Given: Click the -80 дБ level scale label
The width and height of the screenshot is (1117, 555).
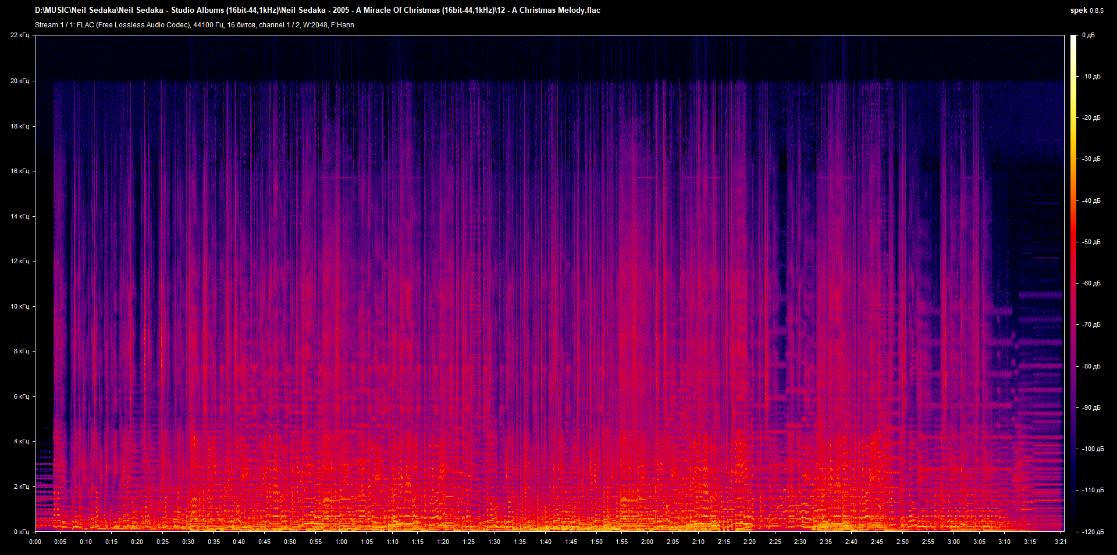Looking at the screenshot, I should (x=1090, y=366).
